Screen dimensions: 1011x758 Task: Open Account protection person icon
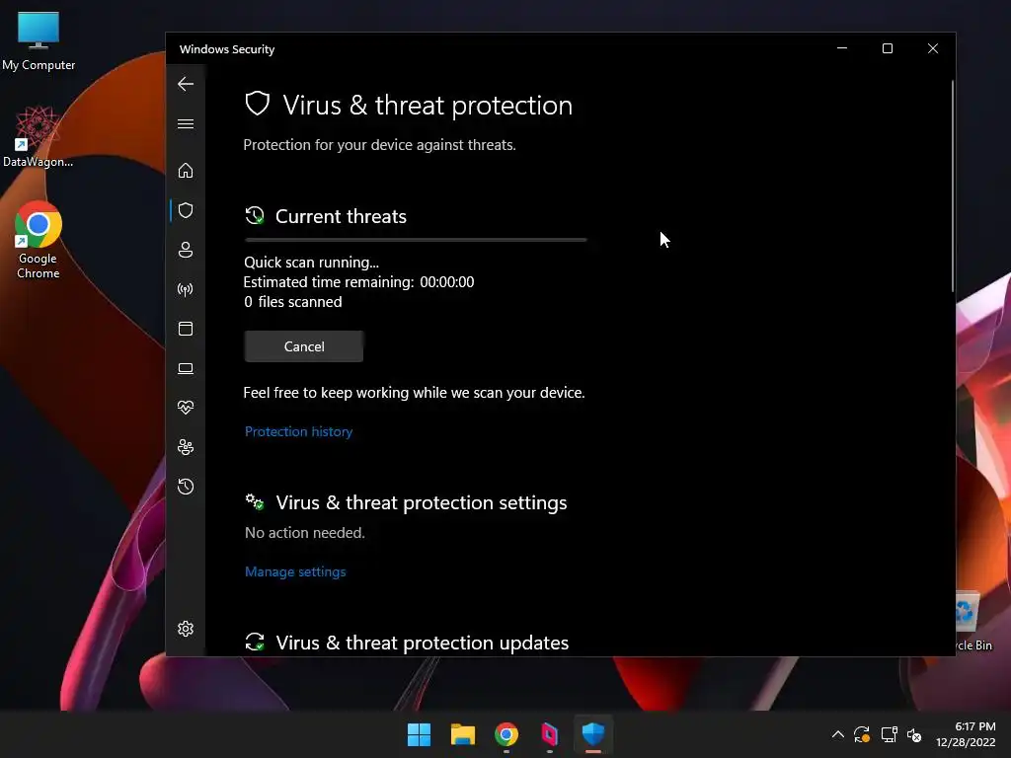point(186,250)
